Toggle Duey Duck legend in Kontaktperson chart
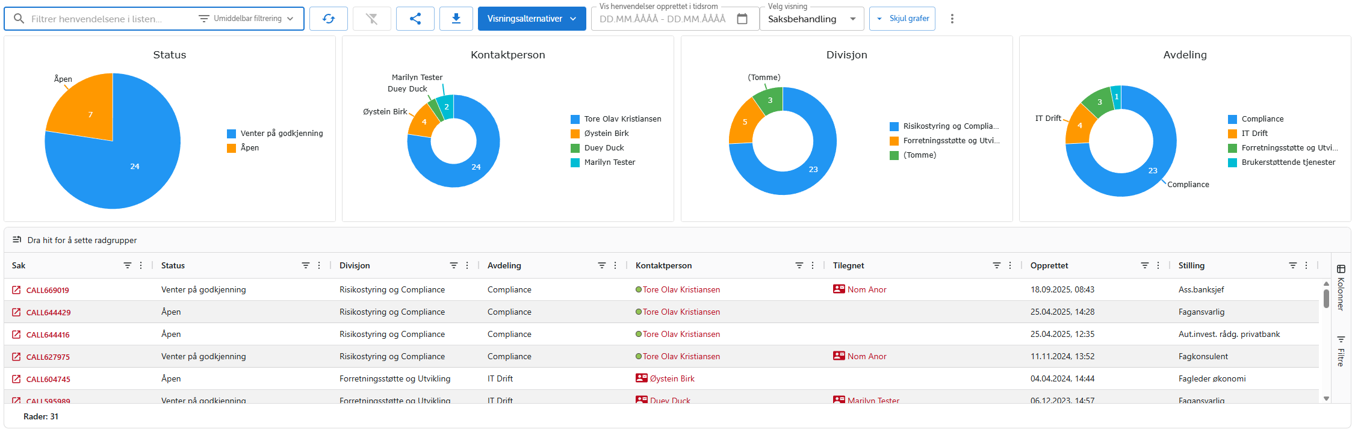 603,148
